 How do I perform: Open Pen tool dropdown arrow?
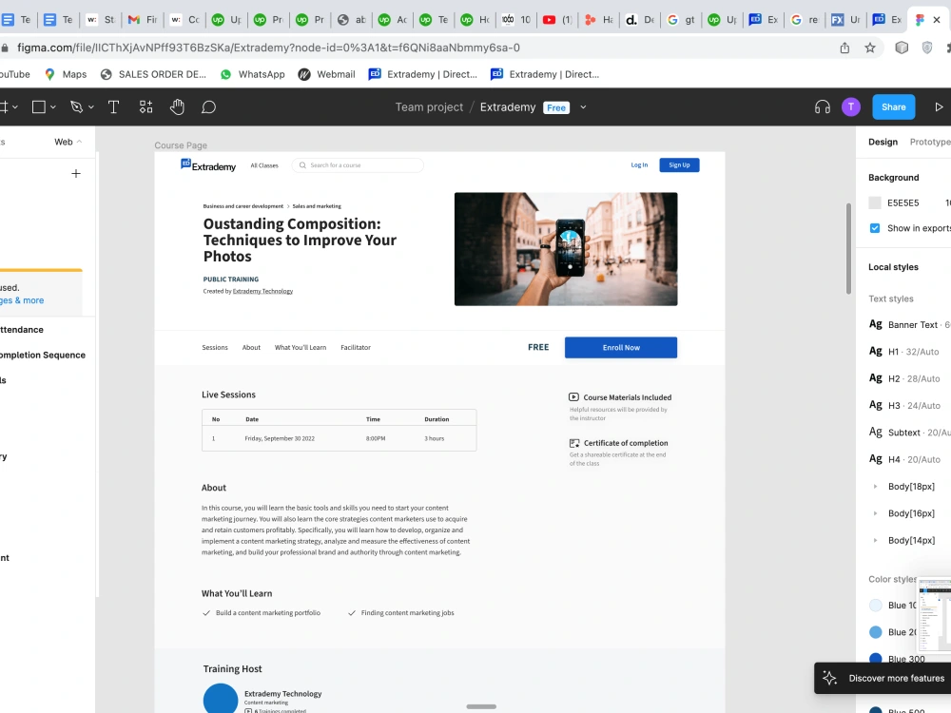click(x=91, y=107)
